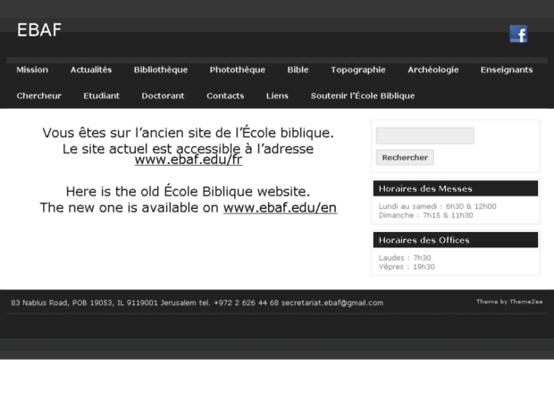Click the '83 Nablus Road' footer address
Image resolution: width=554 pixels, height=416 pixels.
(x=39, y=303)
